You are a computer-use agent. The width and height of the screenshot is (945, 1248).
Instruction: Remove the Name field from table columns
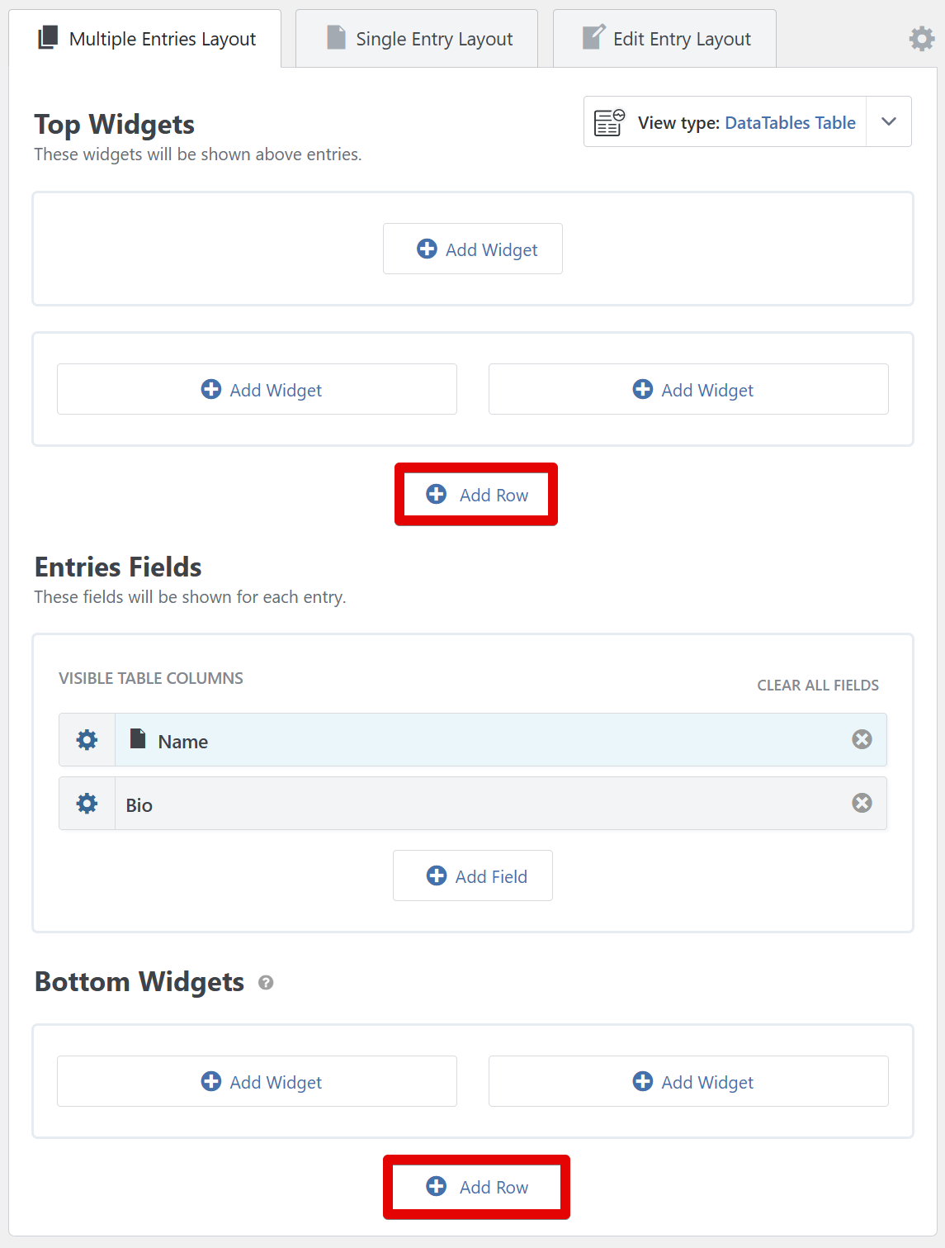pos(862,739)
